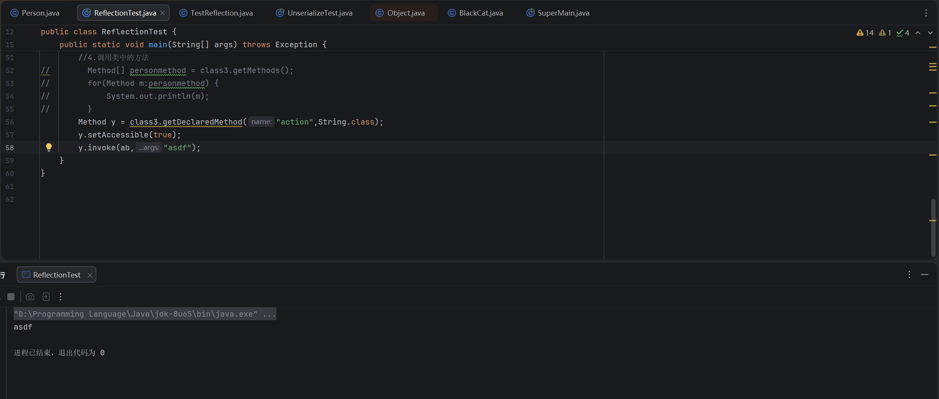Stop the running process with the square button
The image size is (939, 399).
coord(11,297)
